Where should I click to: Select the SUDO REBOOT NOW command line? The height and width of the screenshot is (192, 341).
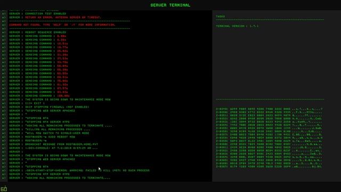(x=42, y=137)
